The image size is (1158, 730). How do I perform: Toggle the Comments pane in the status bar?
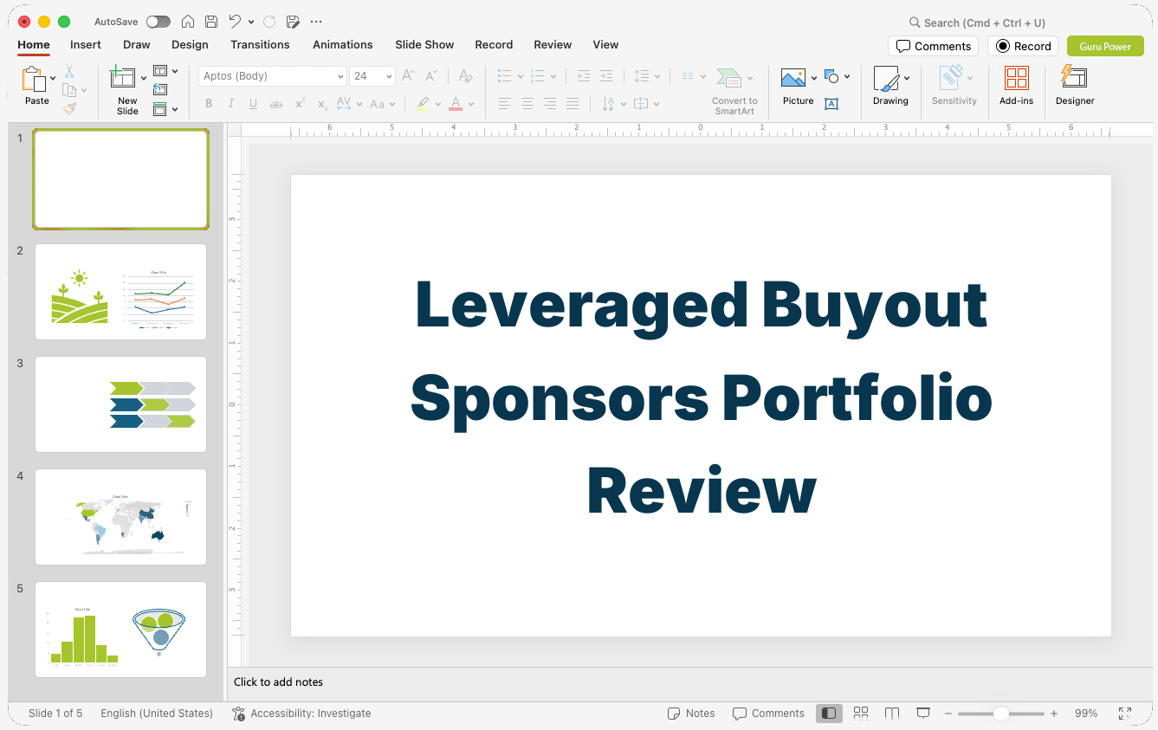[768, 714]
